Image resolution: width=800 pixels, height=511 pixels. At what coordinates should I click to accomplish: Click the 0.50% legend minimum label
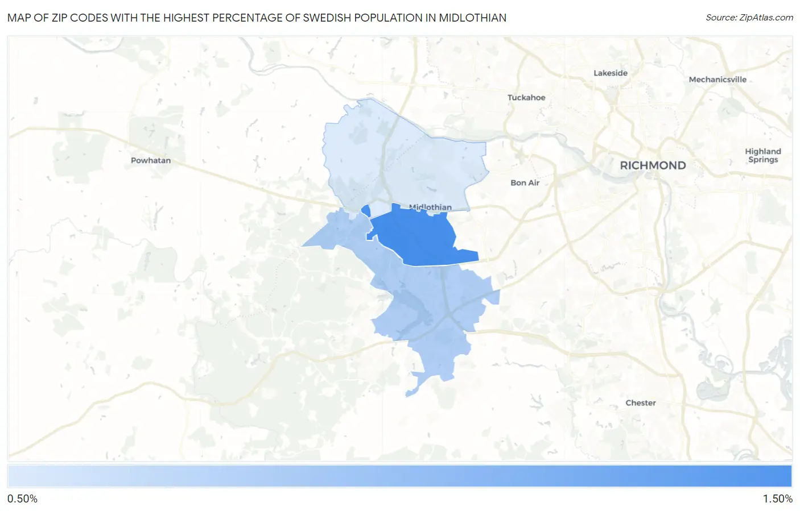coord(22,498)
